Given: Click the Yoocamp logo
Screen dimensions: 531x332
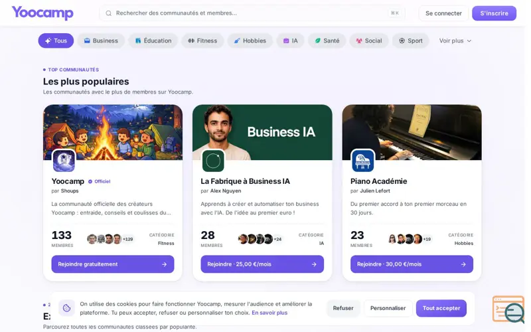Looking at the screenshot, I should [42, 13].
